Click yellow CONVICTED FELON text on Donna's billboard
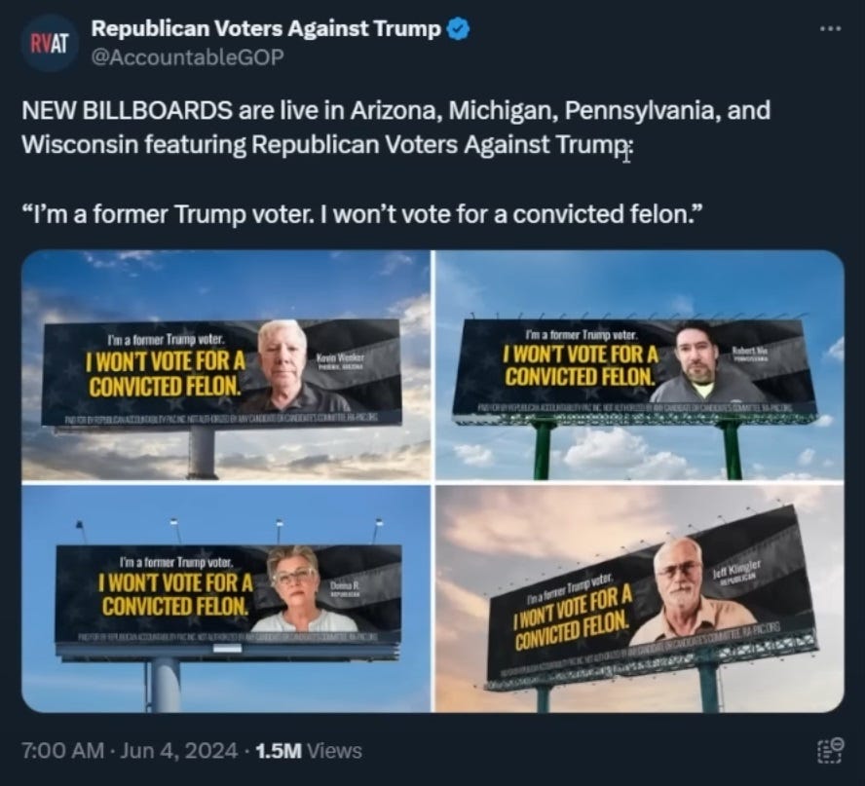 (175, 607)
